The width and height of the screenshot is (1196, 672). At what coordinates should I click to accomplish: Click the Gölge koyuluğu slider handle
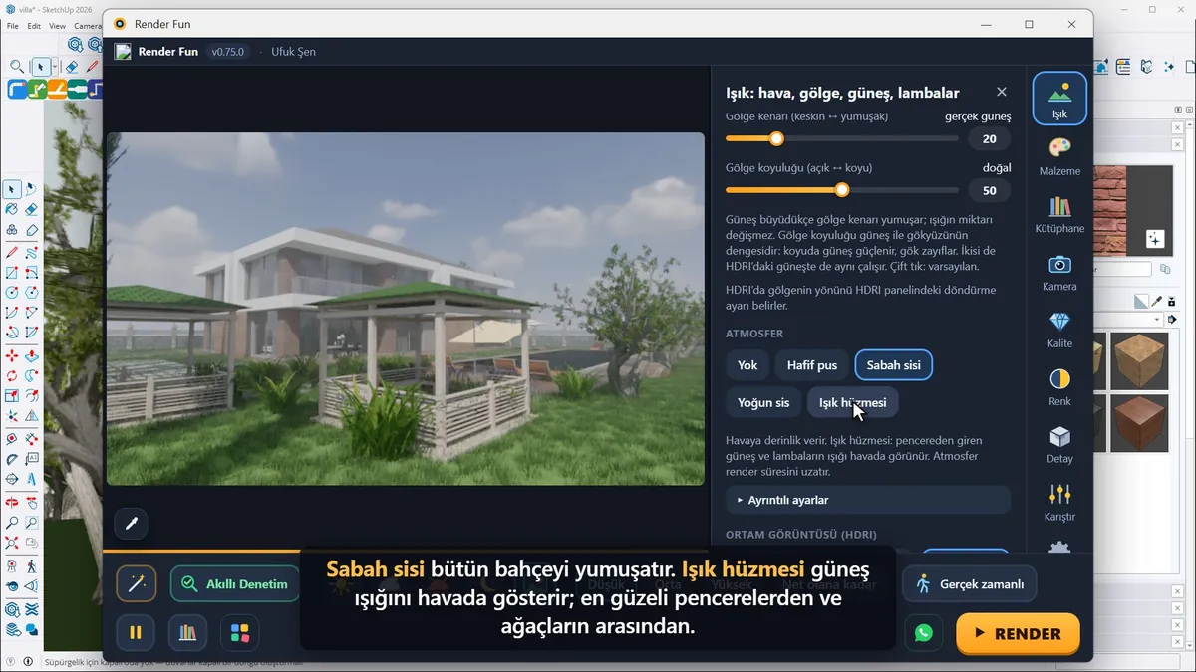[842, 189]
